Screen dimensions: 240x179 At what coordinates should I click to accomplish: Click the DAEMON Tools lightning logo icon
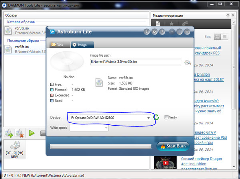pos(4,5)
